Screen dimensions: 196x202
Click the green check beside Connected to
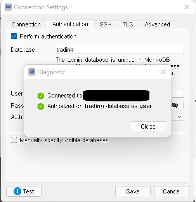click(41, 96)
